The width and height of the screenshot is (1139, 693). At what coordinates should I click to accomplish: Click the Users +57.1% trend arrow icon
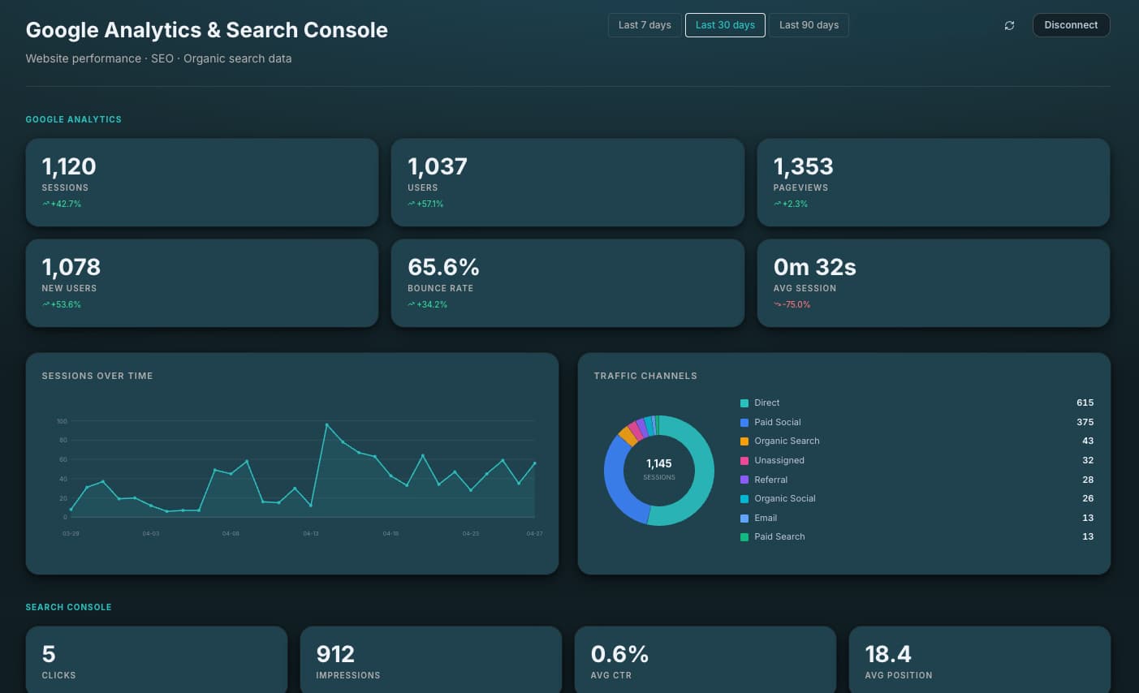(412, 204)
